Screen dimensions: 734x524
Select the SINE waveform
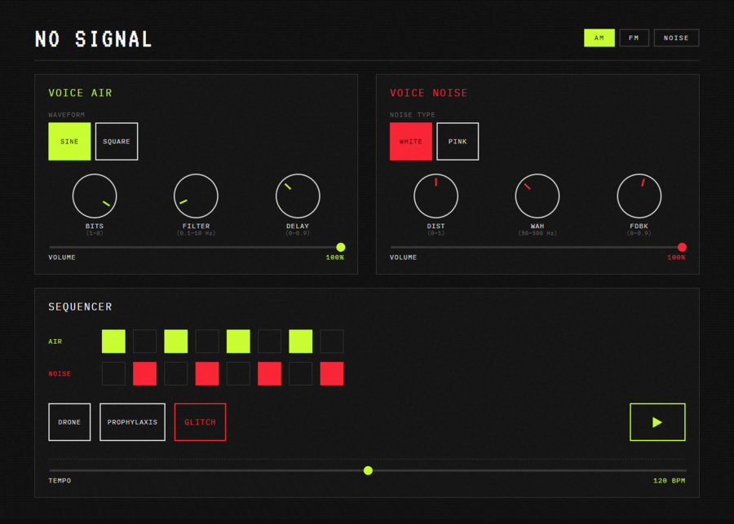pos(69,141)
